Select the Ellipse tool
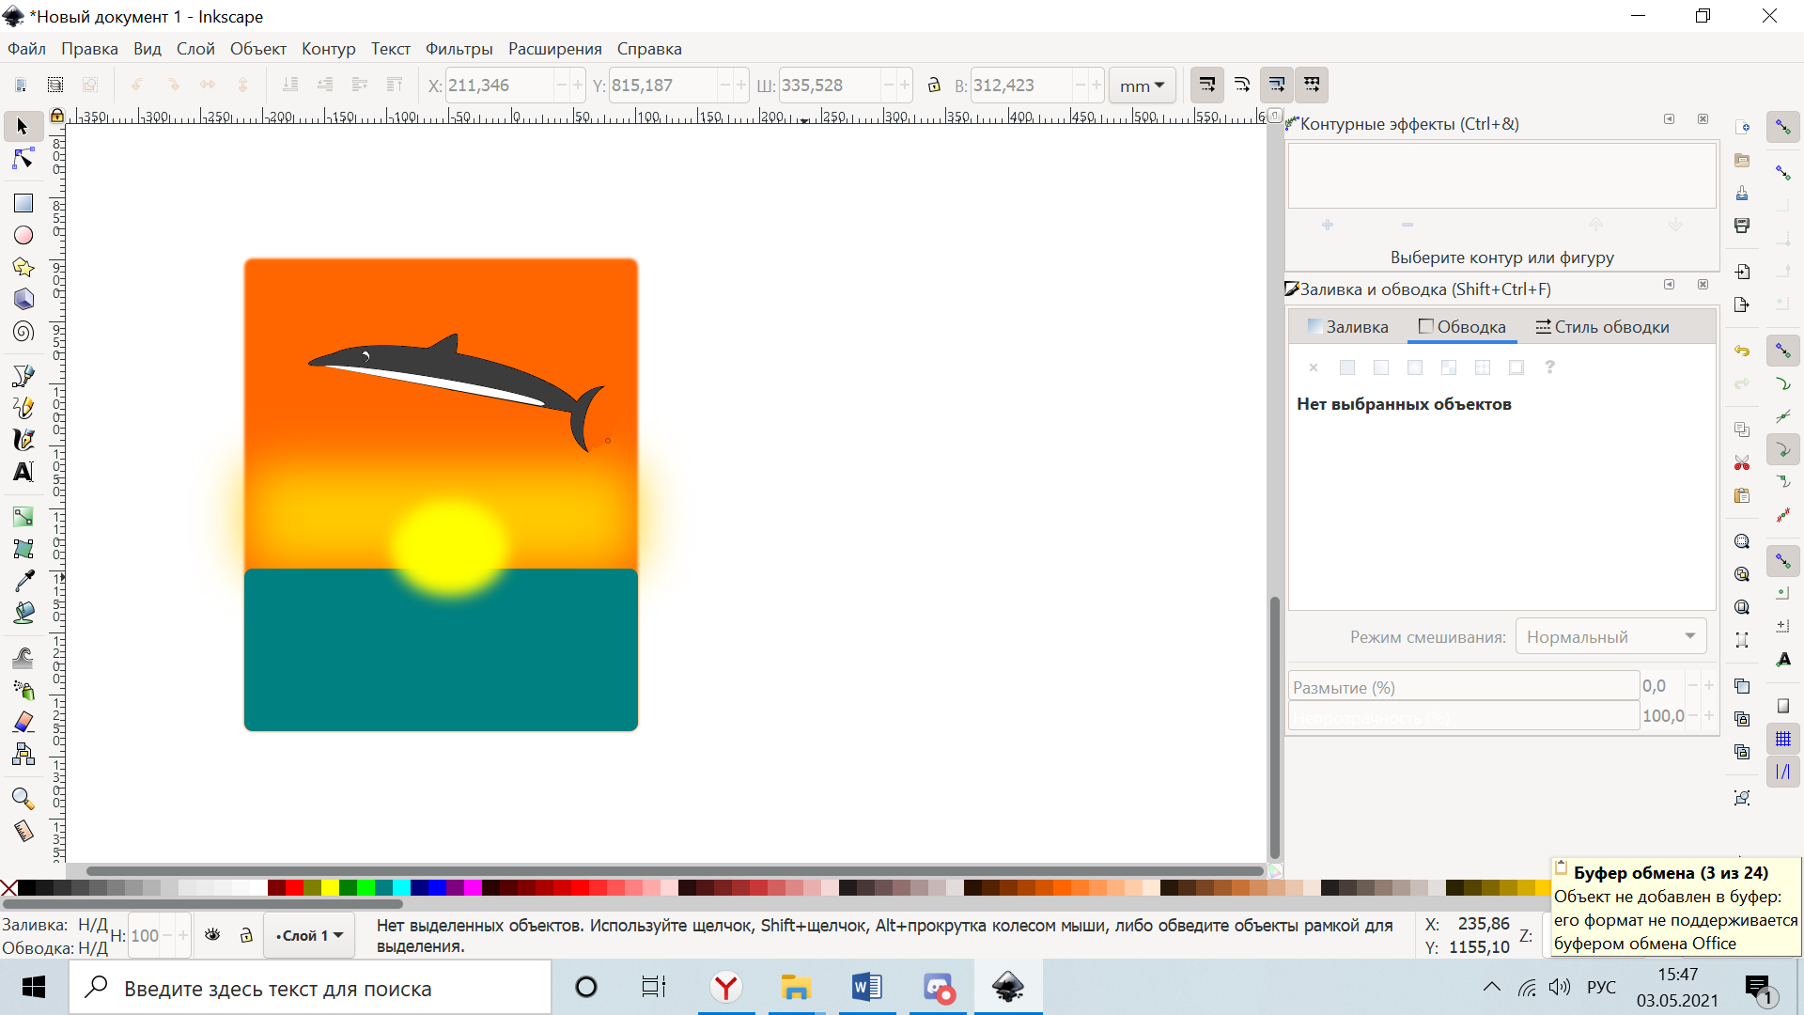The image size is (1804, 1015). pyautogui.click(x=23, y=235)
